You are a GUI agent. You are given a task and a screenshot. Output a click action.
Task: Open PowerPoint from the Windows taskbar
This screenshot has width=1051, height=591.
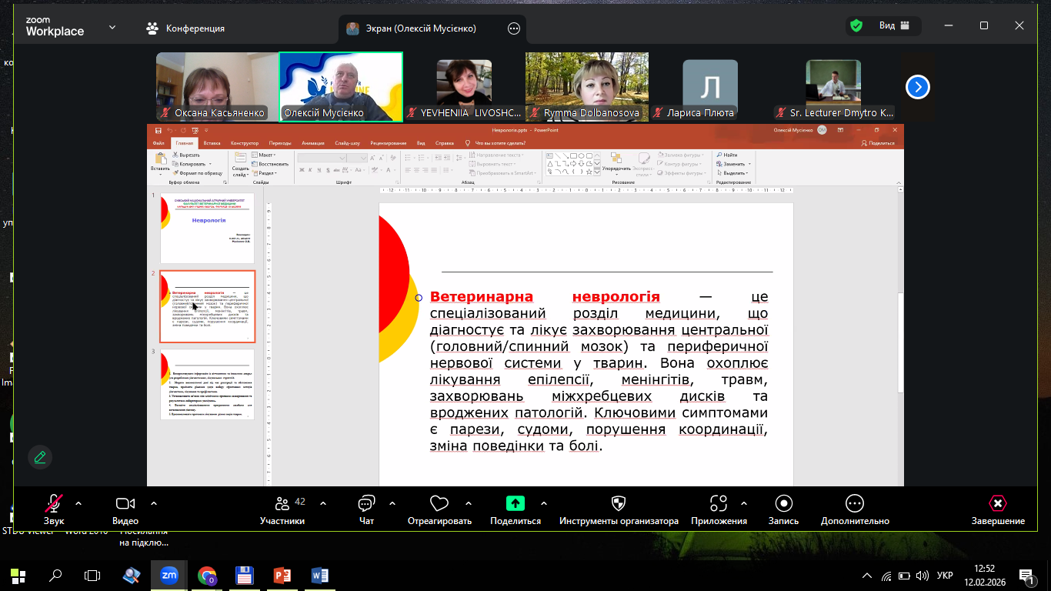tap(282, 575)
